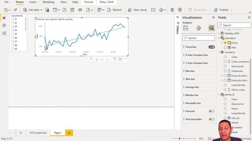Open the View ribbon tab

tap(63, 2)
